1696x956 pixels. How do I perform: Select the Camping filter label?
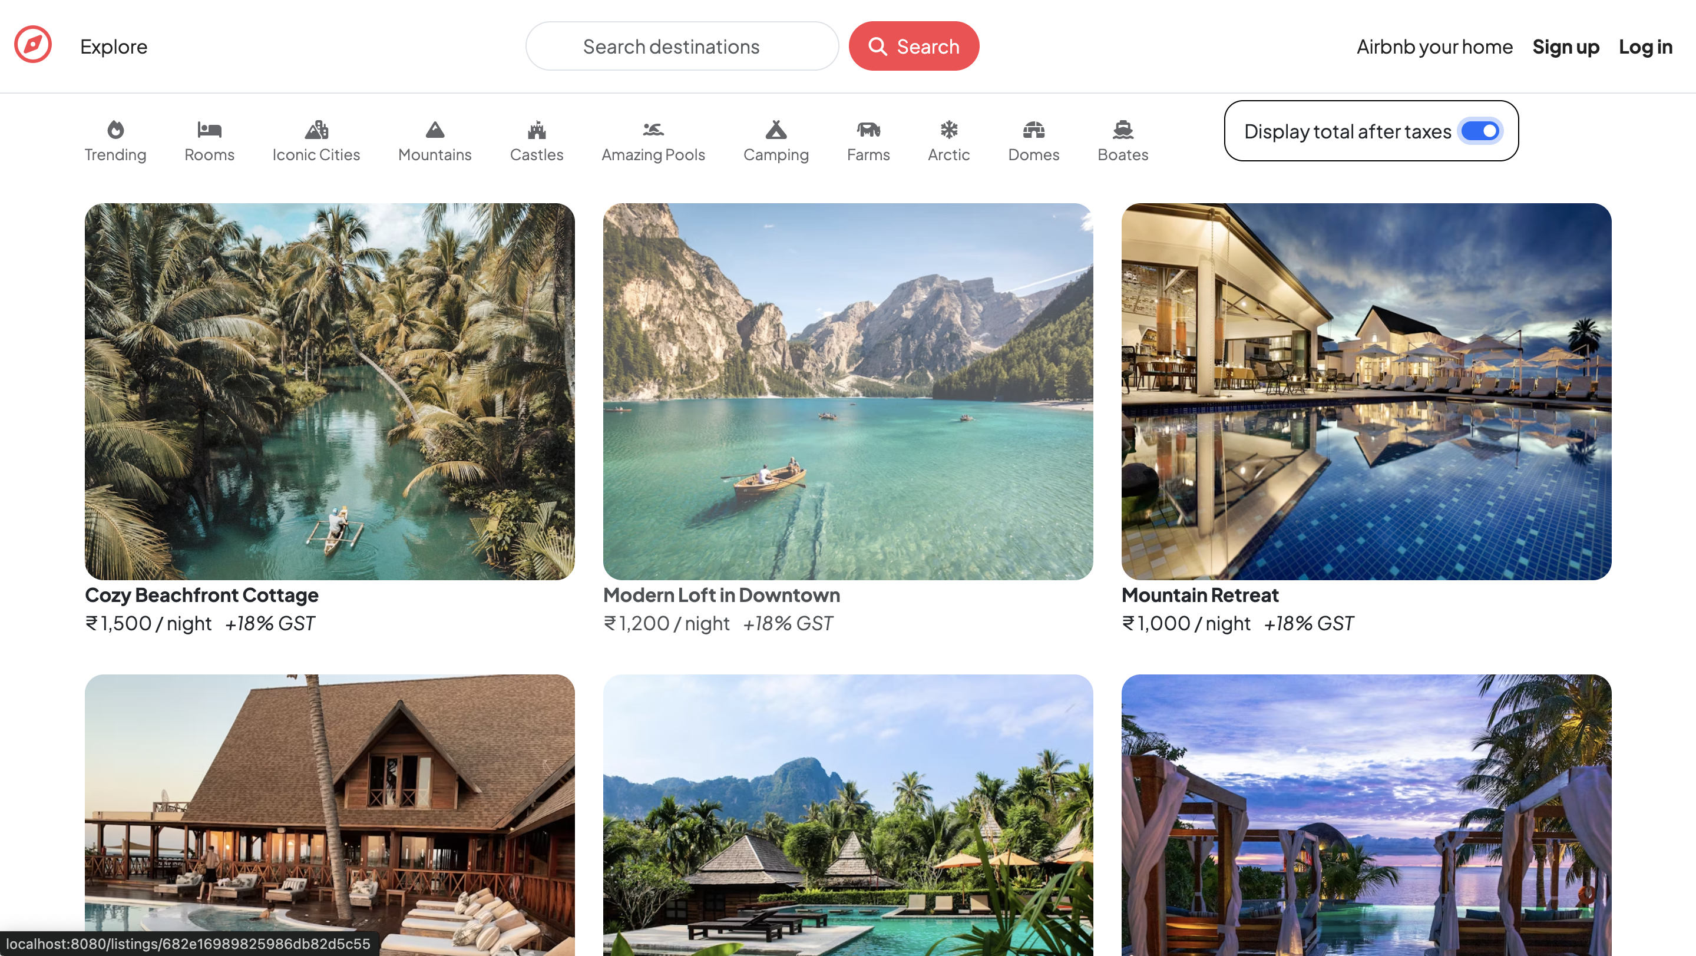tap(776, 155)
